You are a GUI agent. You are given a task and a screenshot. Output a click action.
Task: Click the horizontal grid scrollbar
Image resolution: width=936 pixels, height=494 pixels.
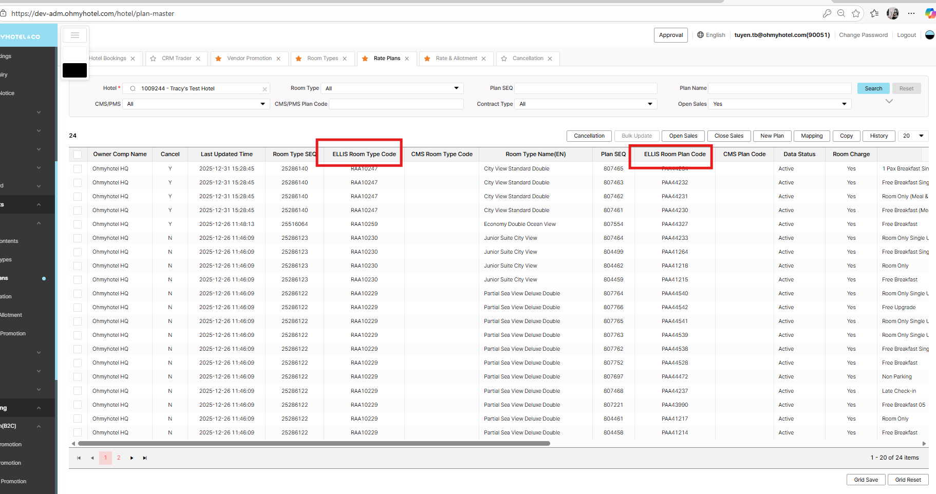pyautogui.click(x=313, y=443)
